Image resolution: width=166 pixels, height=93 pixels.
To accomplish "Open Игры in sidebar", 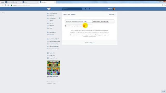I will pyautogui.click(x=51, y=28).
